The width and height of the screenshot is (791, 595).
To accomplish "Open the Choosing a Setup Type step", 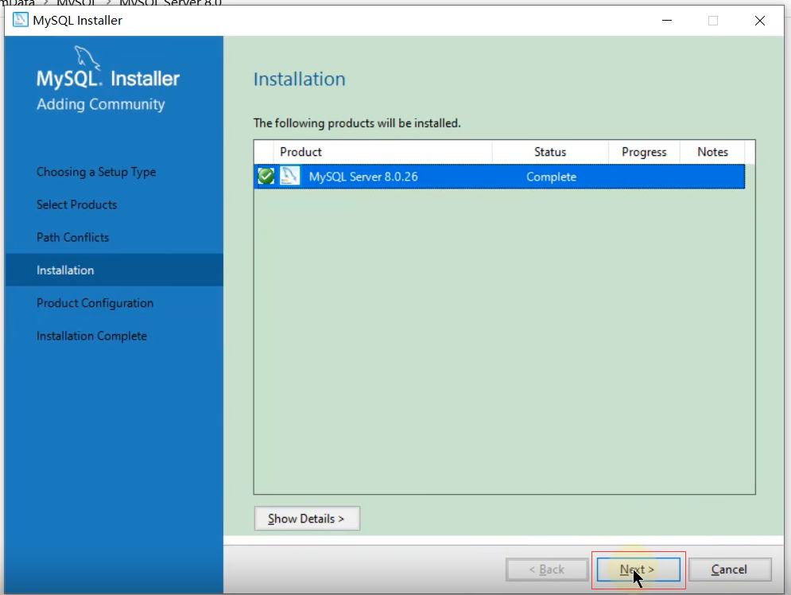I will click(x=96, y=172).
